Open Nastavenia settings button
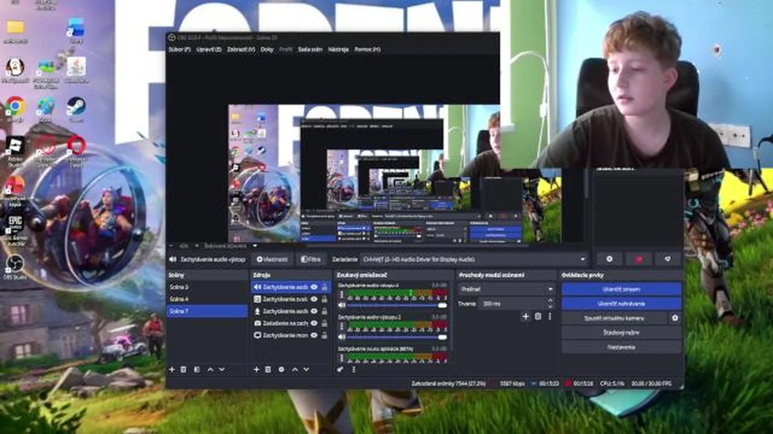The height and width of the screenshot is (434, 773). (x=621, y=347)
